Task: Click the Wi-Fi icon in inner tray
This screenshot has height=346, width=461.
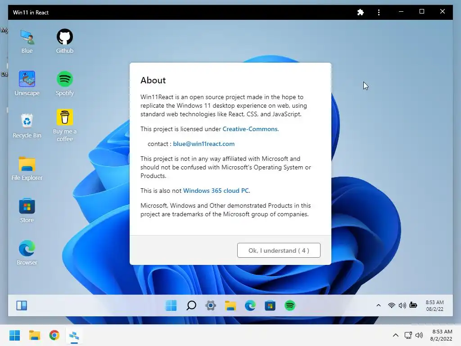Action: pos(391,305)
